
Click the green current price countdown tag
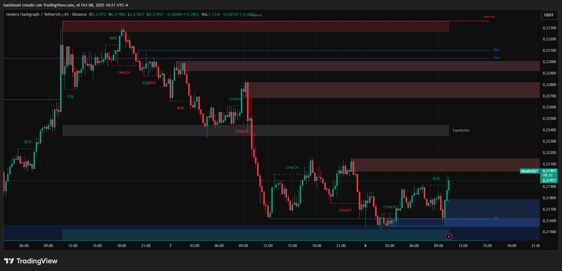coord(549,175)
